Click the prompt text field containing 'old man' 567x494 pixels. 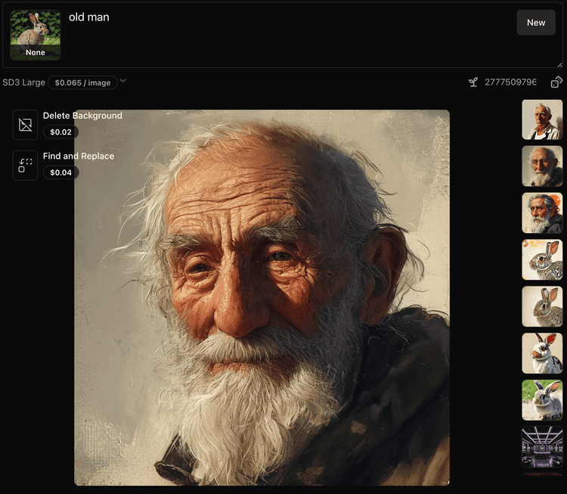[287, 34]
